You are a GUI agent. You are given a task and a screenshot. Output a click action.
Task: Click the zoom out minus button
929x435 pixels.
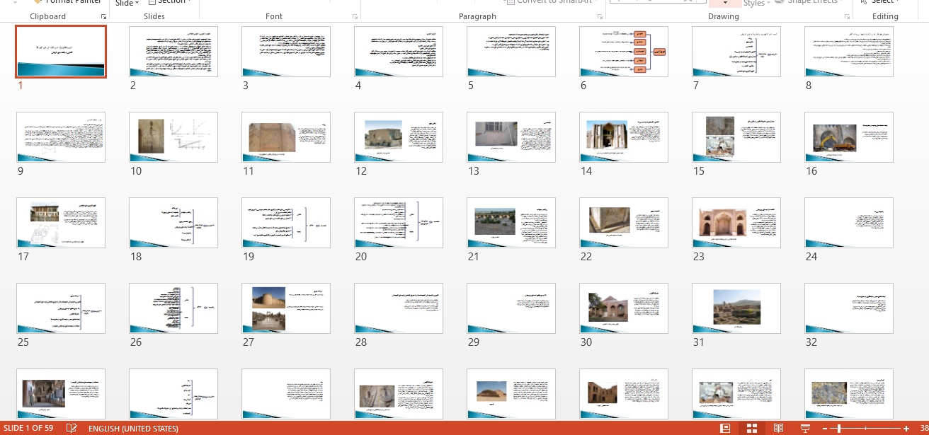[x=826, y=429]
